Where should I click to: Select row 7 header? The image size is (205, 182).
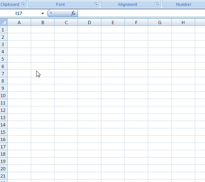click(x=4, y=73)
